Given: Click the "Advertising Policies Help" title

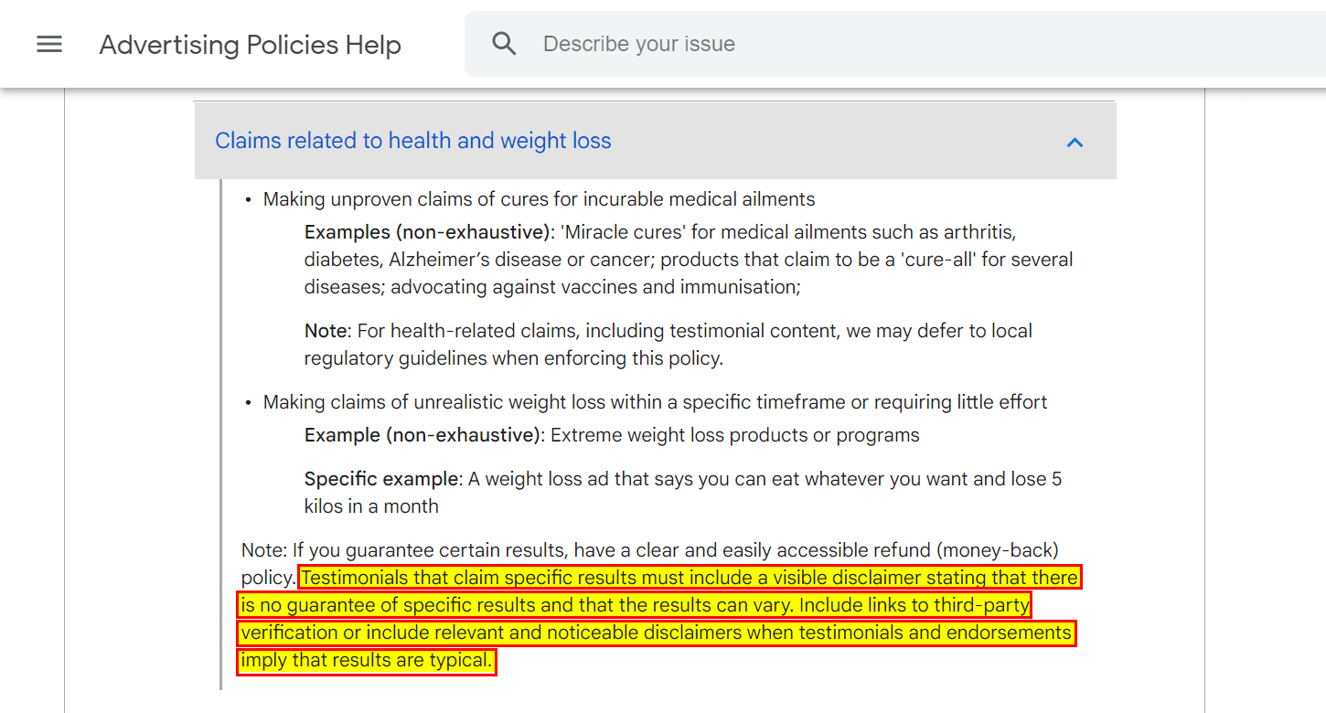Looking at the screenshot, I should [250, 45].
